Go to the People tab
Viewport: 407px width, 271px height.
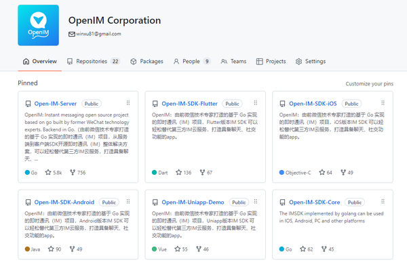[191, 62]
